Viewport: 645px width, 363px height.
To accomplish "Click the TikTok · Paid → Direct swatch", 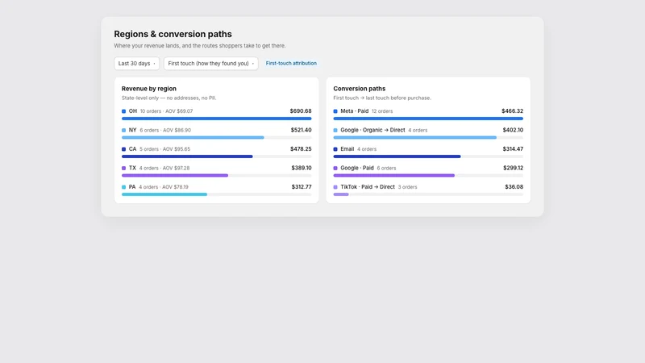I will tap(335, 187).
